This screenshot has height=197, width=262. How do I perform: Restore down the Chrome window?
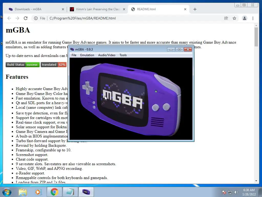pos(244,5)
